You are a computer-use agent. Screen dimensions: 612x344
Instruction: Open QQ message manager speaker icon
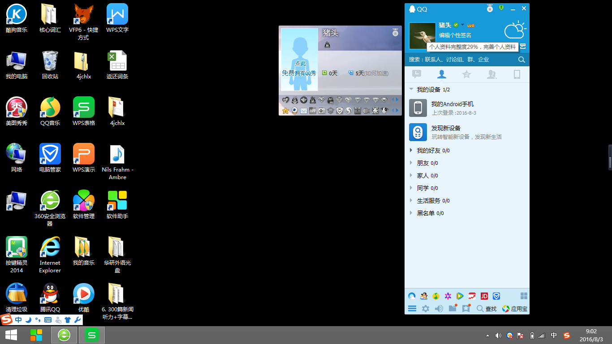tap(439, 309)
